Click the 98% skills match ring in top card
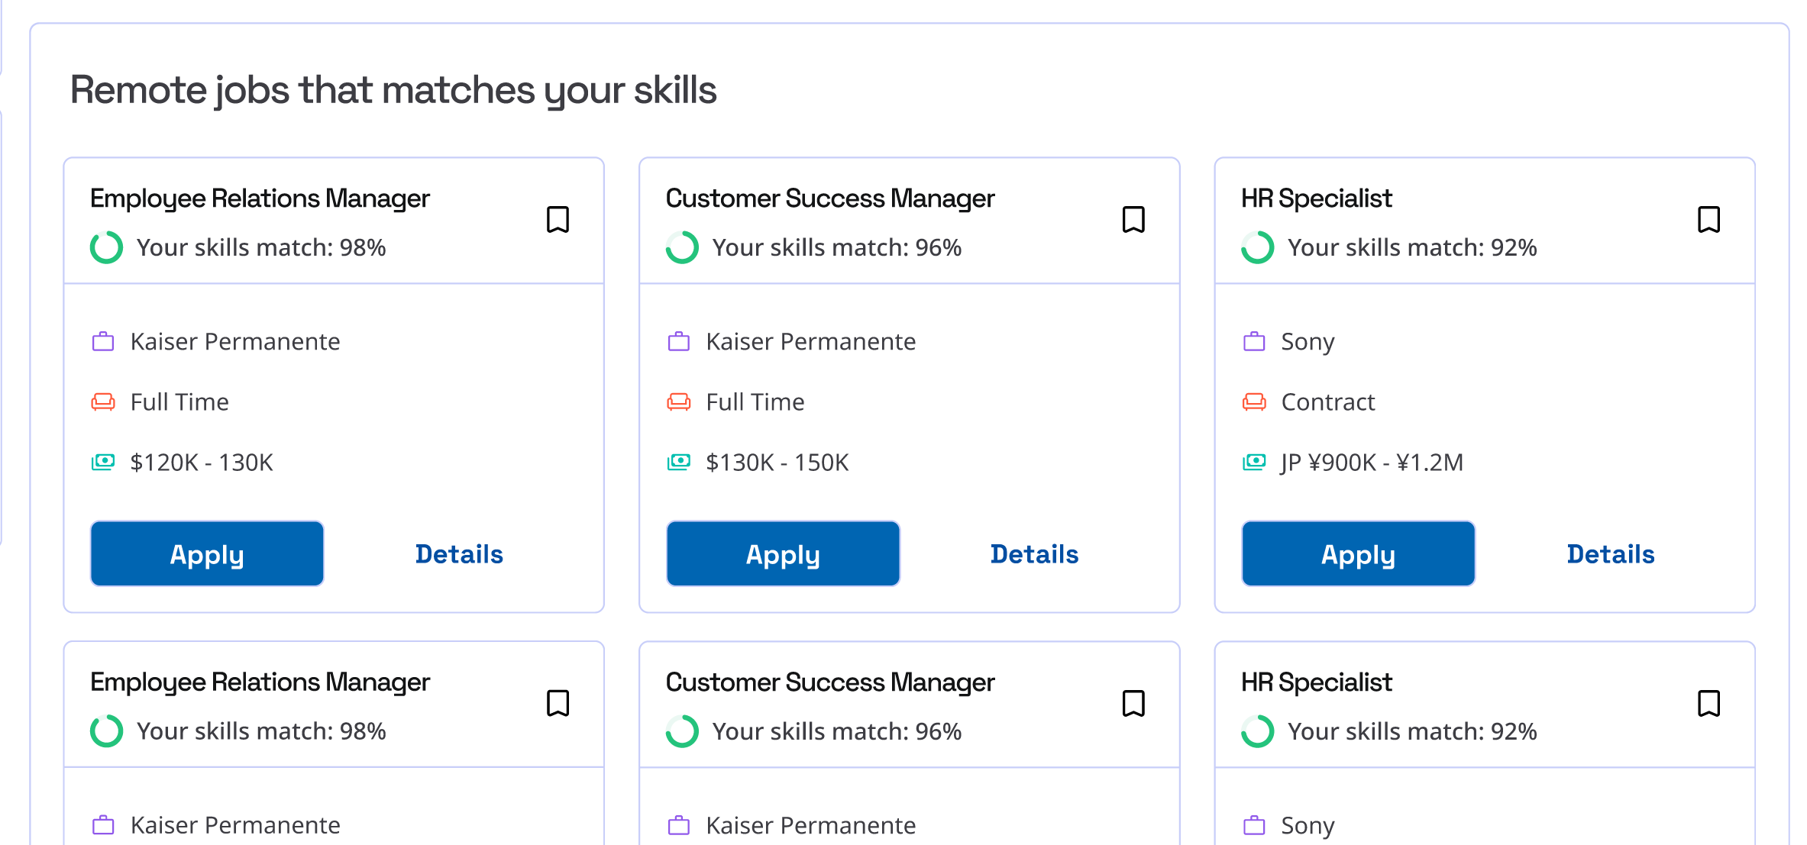The image size is (1807, 845). click(107, 247)
